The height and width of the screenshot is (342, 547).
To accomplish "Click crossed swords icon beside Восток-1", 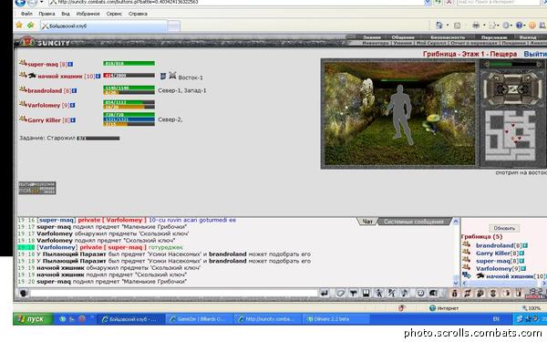I will click(x=172, y=76).
